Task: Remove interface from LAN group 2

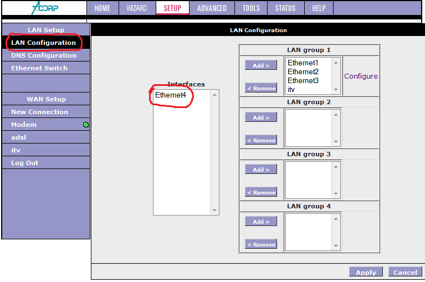Action: (261, 140)
